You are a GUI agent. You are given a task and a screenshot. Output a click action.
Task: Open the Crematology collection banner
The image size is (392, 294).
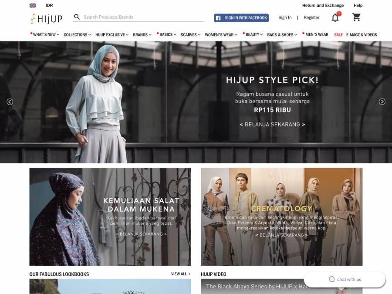281,217
